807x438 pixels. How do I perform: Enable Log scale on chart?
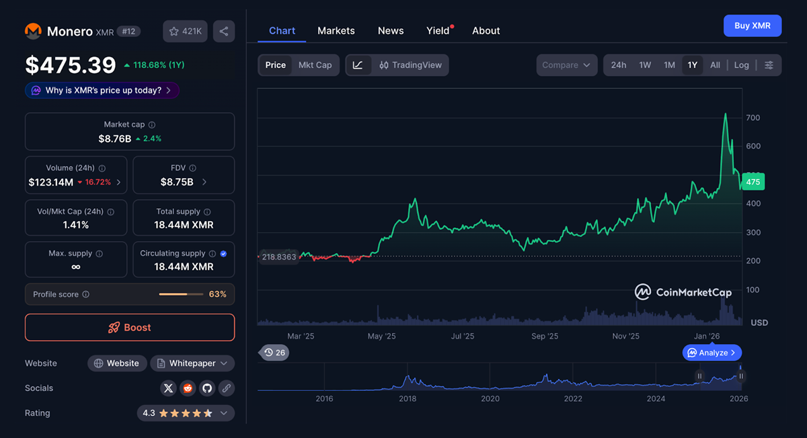click(741, 65)
